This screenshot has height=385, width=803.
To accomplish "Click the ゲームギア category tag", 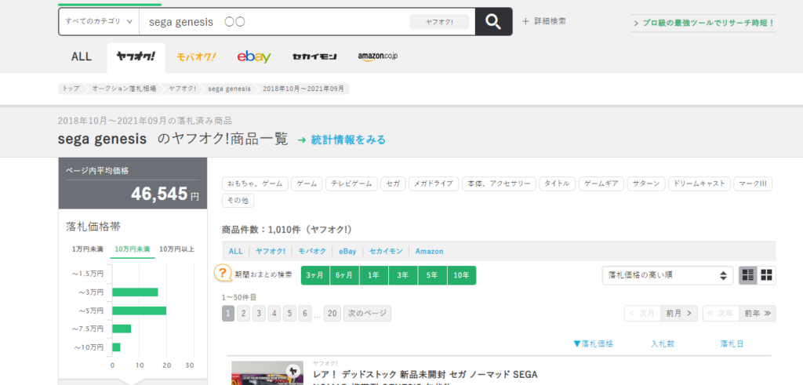I will (601, 183).
